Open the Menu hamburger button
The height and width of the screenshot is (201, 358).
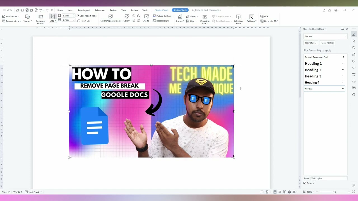(8, 10)
